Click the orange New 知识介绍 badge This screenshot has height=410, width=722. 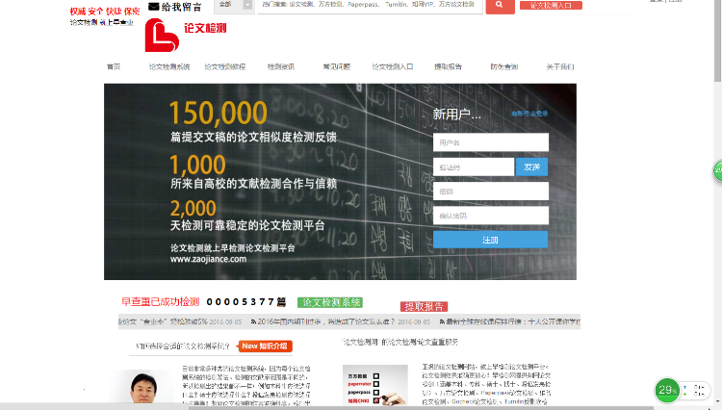(x=266, y=346)
